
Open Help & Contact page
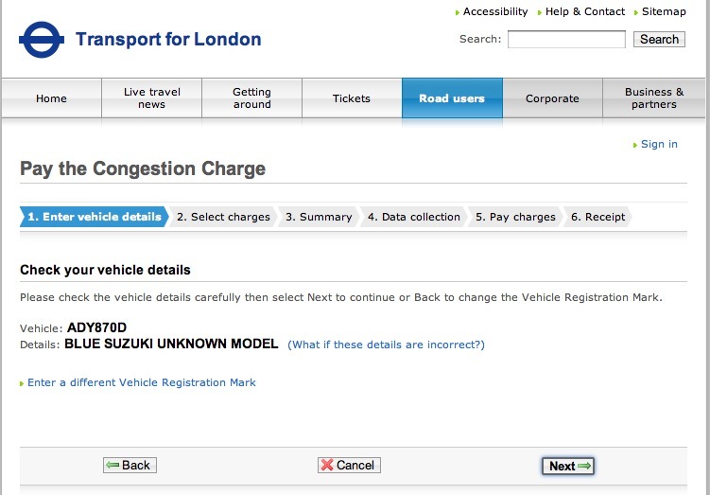(x=584, y=11)
